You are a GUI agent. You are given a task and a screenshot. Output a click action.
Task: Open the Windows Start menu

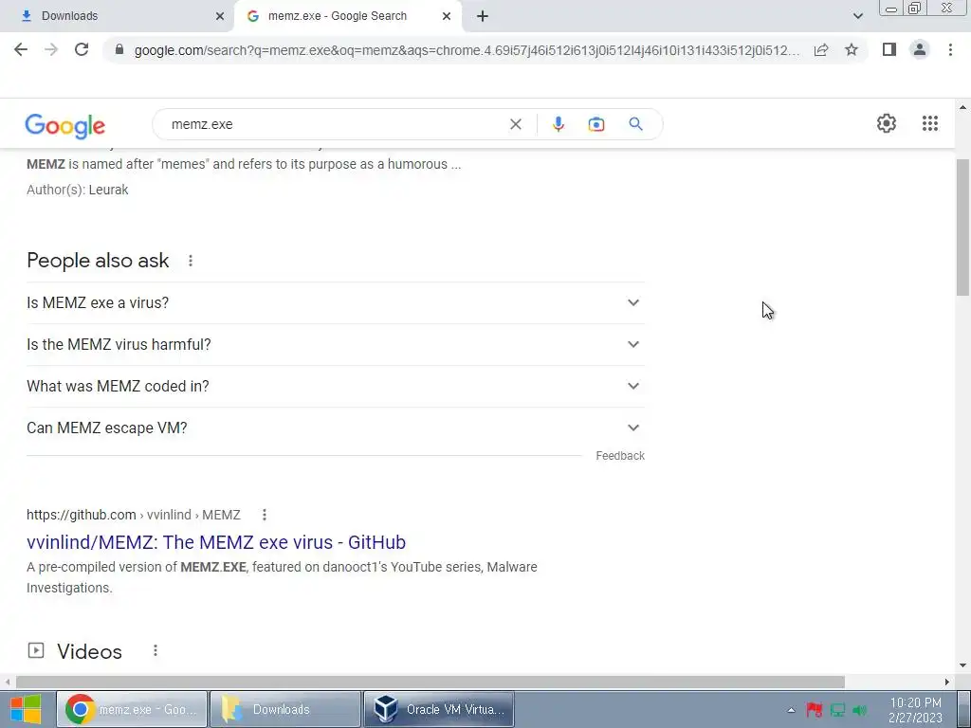tap(26, 709)
